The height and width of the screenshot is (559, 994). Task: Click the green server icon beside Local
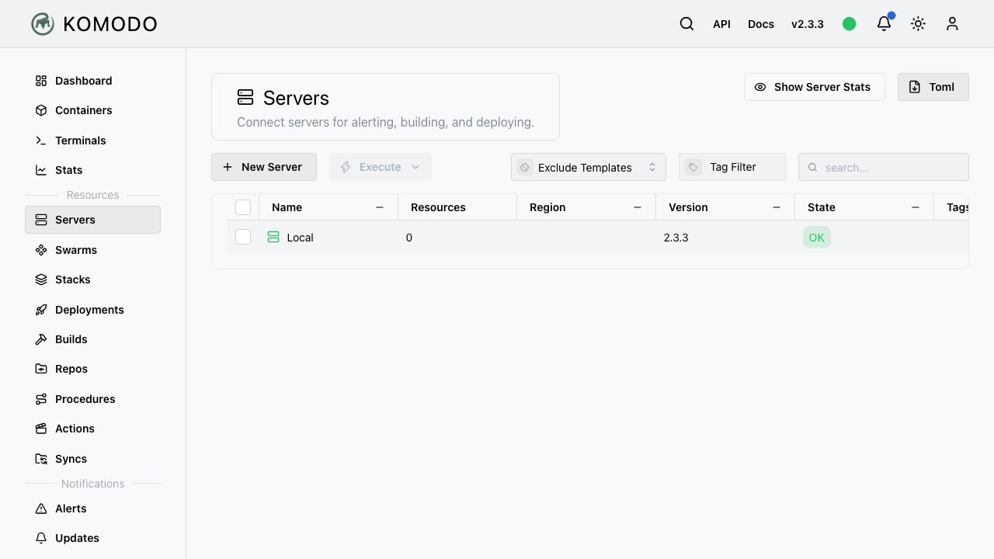pos(273,237)
